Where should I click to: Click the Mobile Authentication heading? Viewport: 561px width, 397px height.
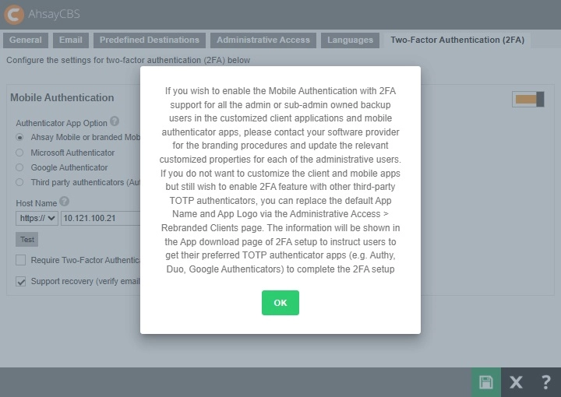(62, 97)
